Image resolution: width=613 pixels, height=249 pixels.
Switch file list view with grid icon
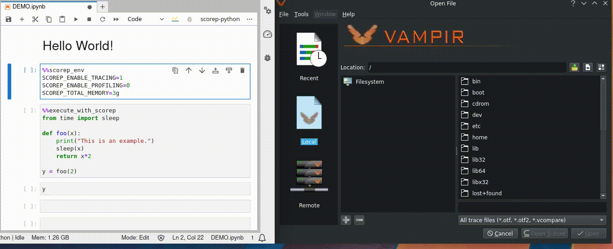click(x=601, y=68)
